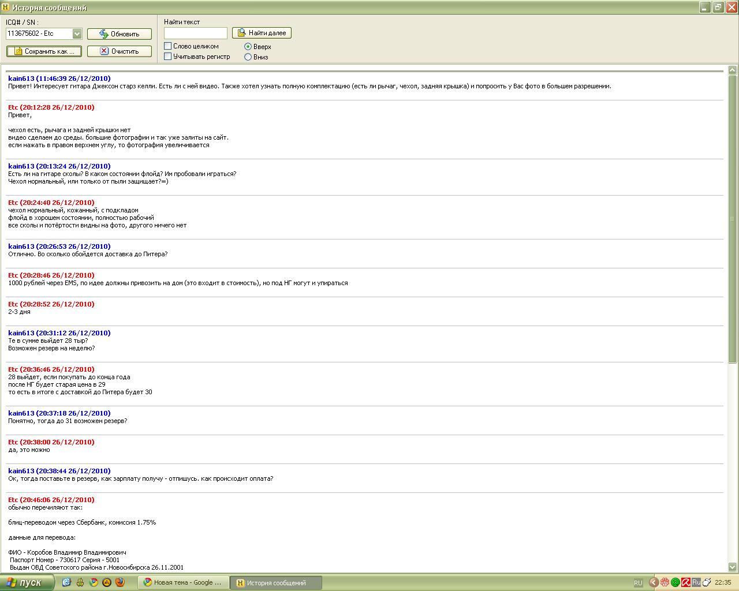Expand hidden tray icons arrow
The height and width of the screenshot is (591, 739).
[x=654, y=583]
